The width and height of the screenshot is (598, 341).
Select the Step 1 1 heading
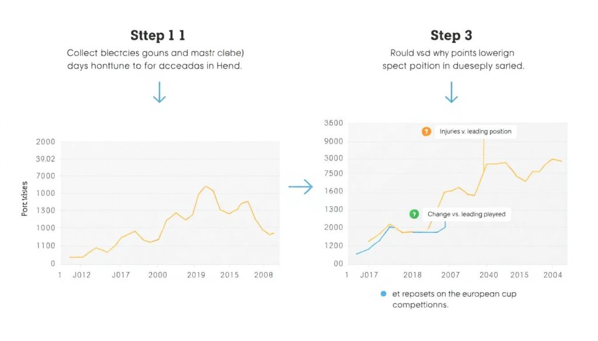click(158, 36)
